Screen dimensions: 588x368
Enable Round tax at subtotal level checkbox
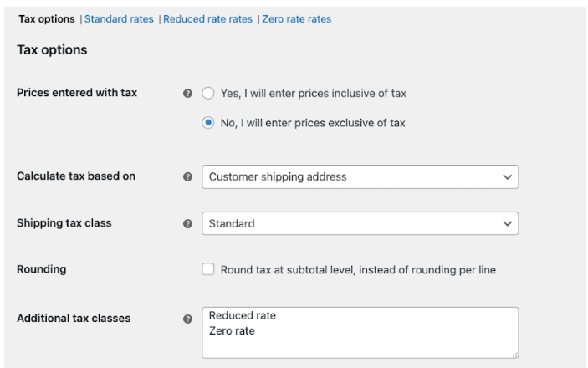point(208,270)
